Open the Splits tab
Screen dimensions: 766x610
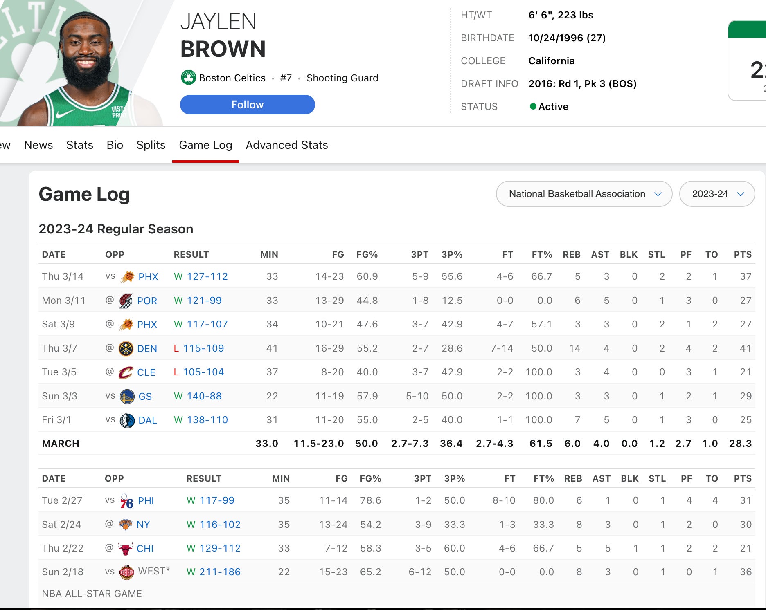[151, 145]
